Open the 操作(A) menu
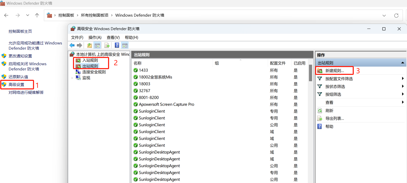 pyautogui.click(x=95, y=37)
